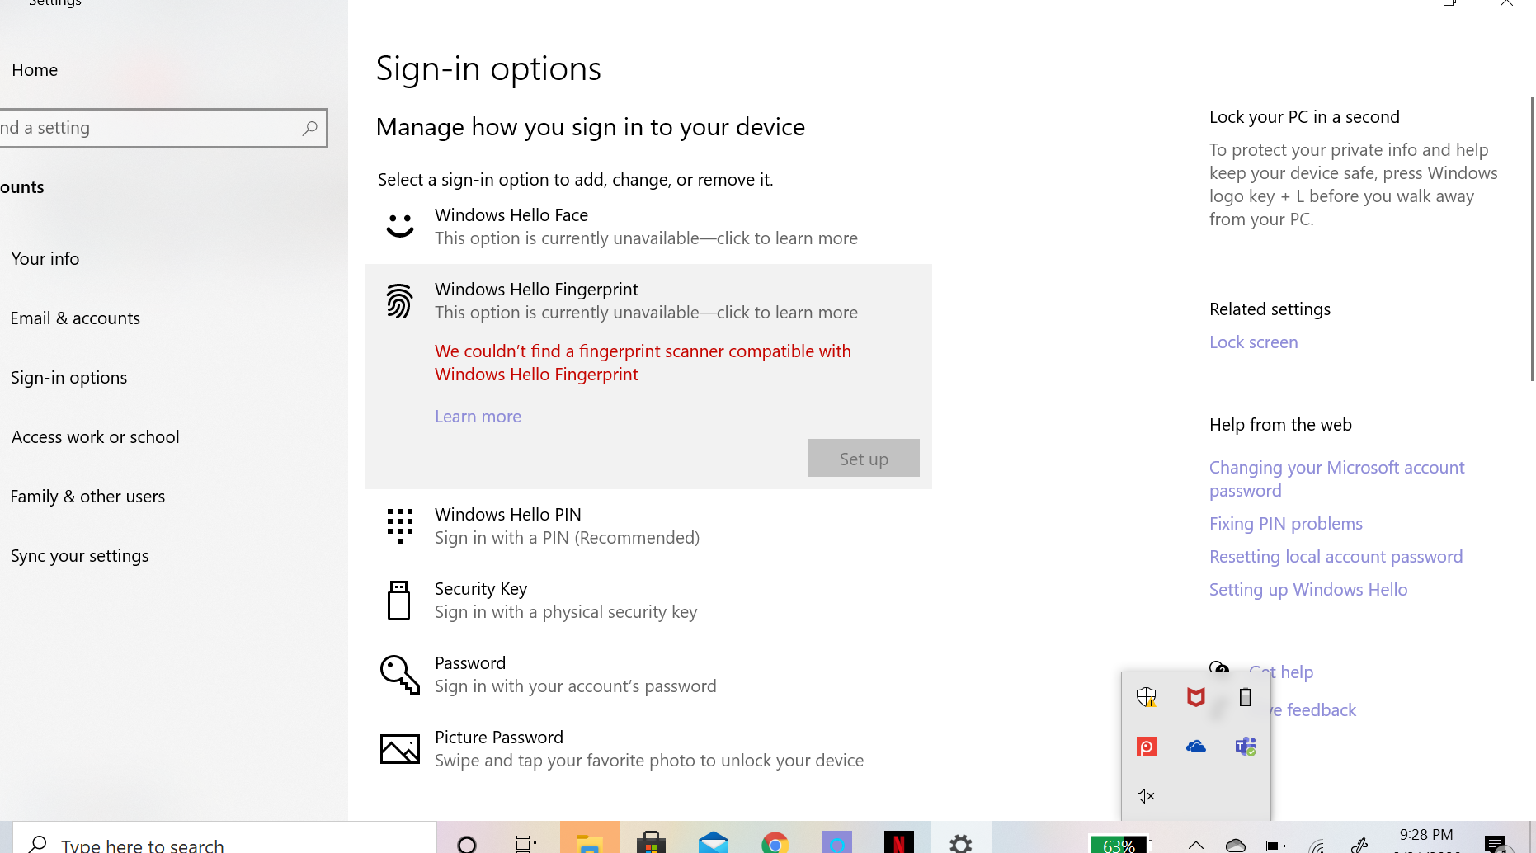The image size is (1536, 853).
Task: Open Family & other users
Action: (x=87, y=497)
